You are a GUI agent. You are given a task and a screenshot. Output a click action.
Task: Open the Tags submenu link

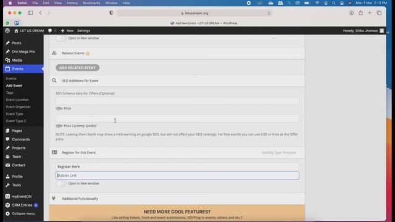(x=10, y=92)
